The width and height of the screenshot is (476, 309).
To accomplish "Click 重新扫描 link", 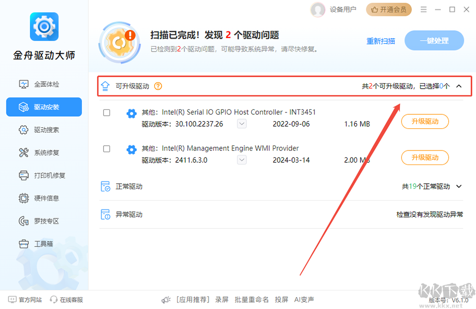I will tap(381, 41).
